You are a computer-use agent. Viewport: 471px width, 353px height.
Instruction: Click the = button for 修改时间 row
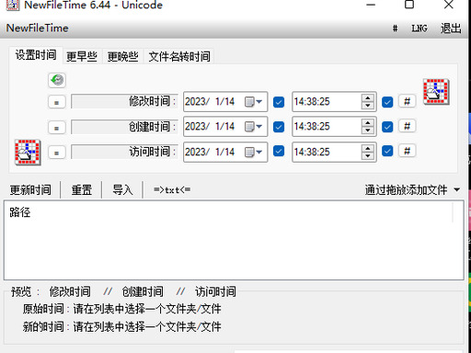click(x=57, y=102)
